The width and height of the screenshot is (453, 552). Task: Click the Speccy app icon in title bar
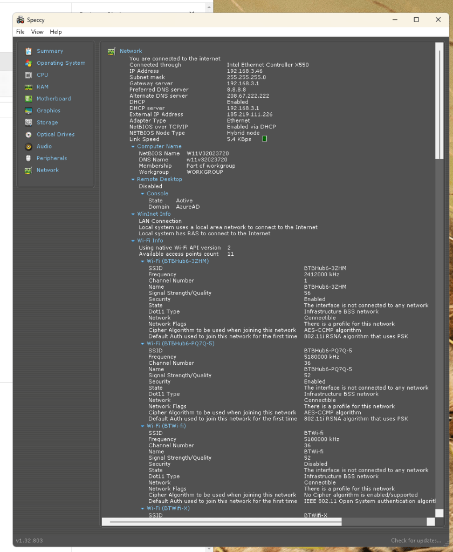(20, 20)
